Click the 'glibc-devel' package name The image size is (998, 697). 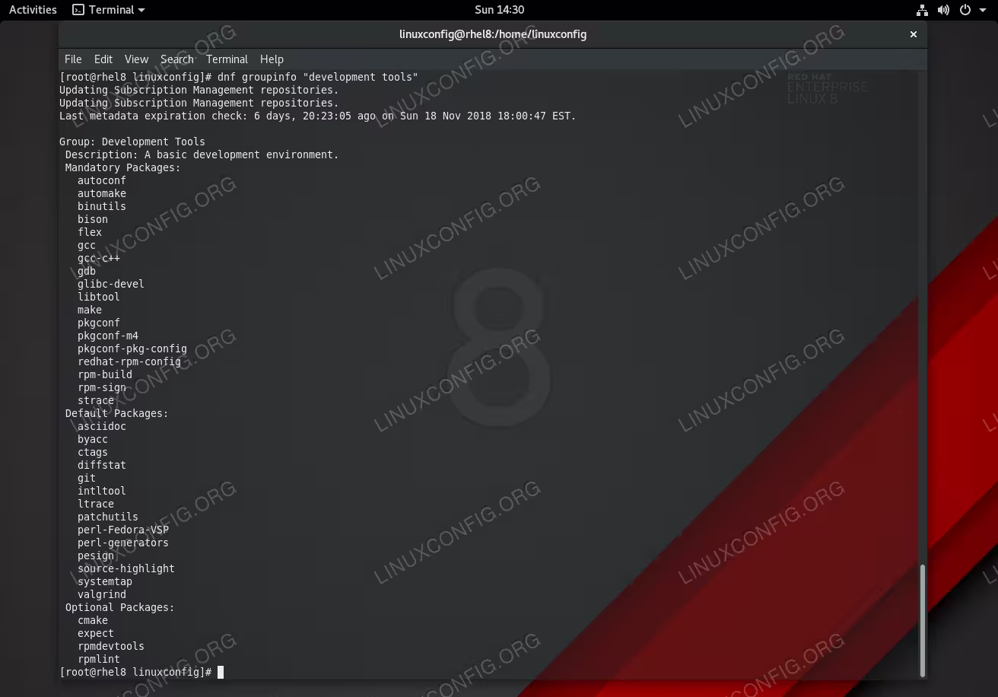[x=111, y=284]
